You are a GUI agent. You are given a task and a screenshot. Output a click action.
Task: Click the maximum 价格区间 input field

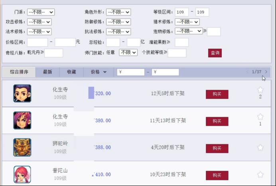click(x=65, y=42)
